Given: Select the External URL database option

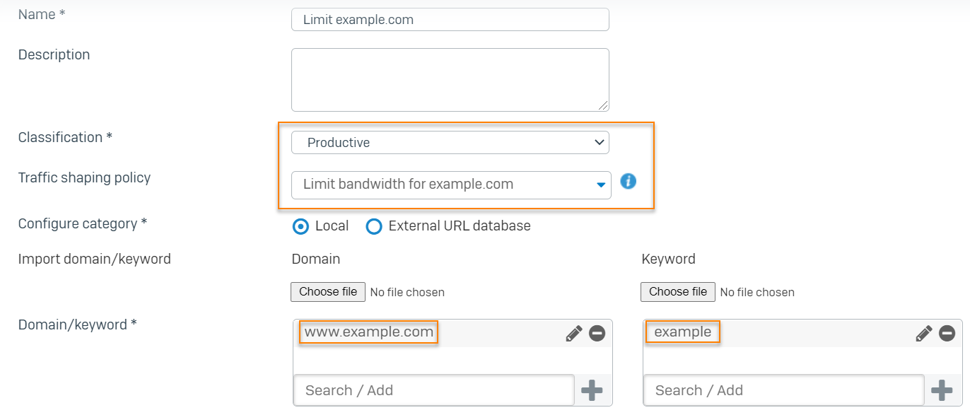Looking at the screenshot, I should (374, 226).
